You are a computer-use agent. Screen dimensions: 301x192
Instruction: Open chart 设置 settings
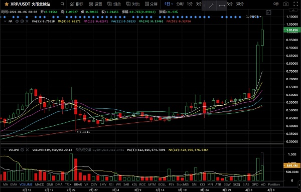[95, 4]
